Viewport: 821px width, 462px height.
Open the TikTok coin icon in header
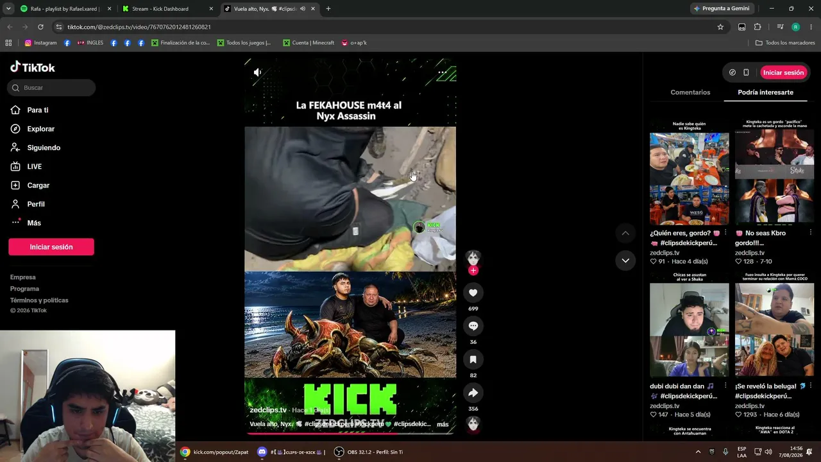pos(732,73)
